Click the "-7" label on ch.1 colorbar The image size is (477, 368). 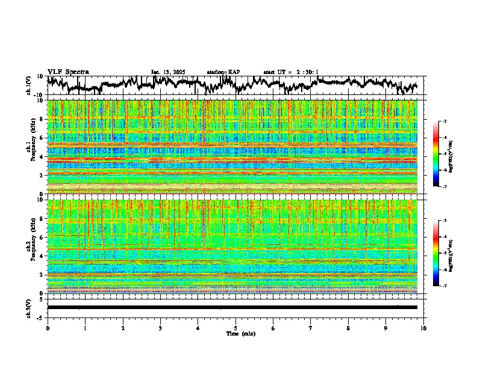[444, 186]
